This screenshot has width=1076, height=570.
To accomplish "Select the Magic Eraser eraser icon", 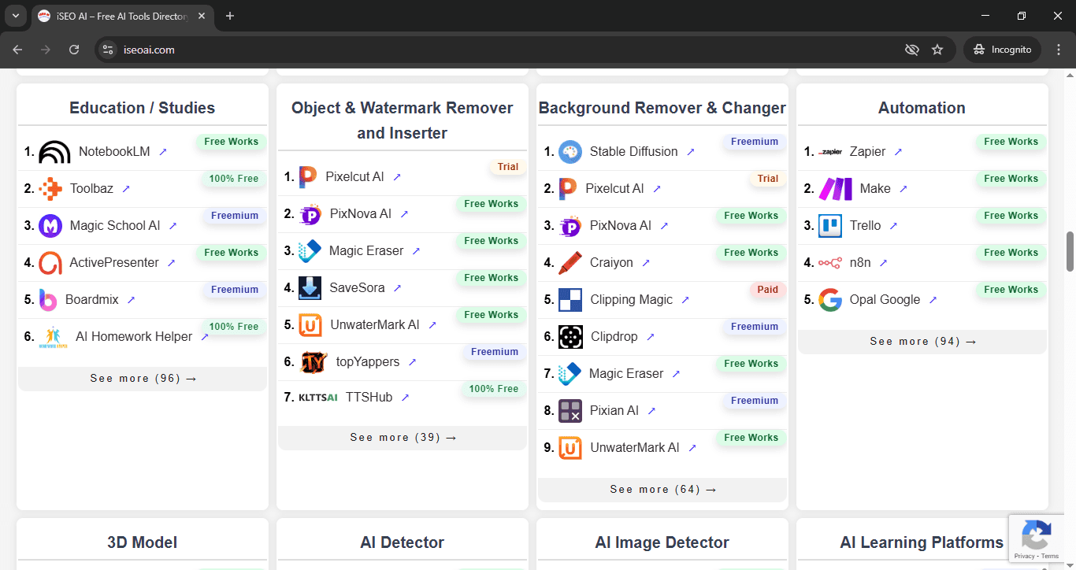I will (x=310, y=250).
